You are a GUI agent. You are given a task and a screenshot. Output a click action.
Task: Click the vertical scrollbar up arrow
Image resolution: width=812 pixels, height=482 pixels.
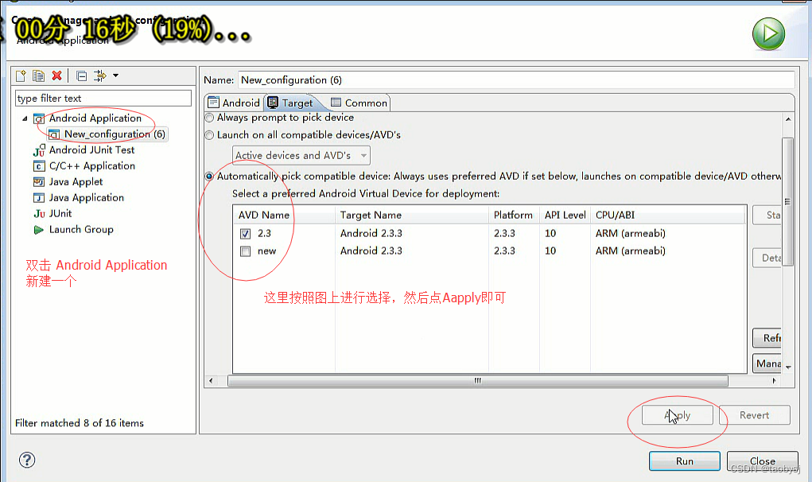coord(788,119)
